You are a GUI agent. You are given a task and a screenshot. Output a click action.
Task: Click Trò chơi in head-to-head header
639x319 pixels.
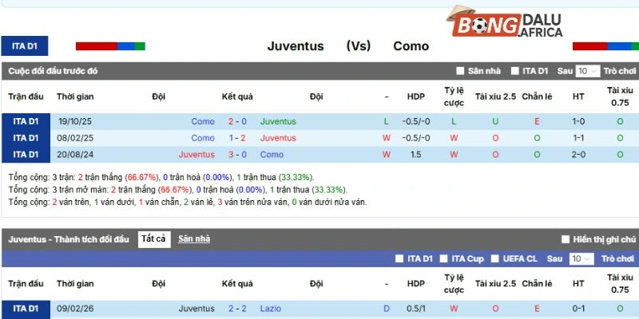point(620,71)
